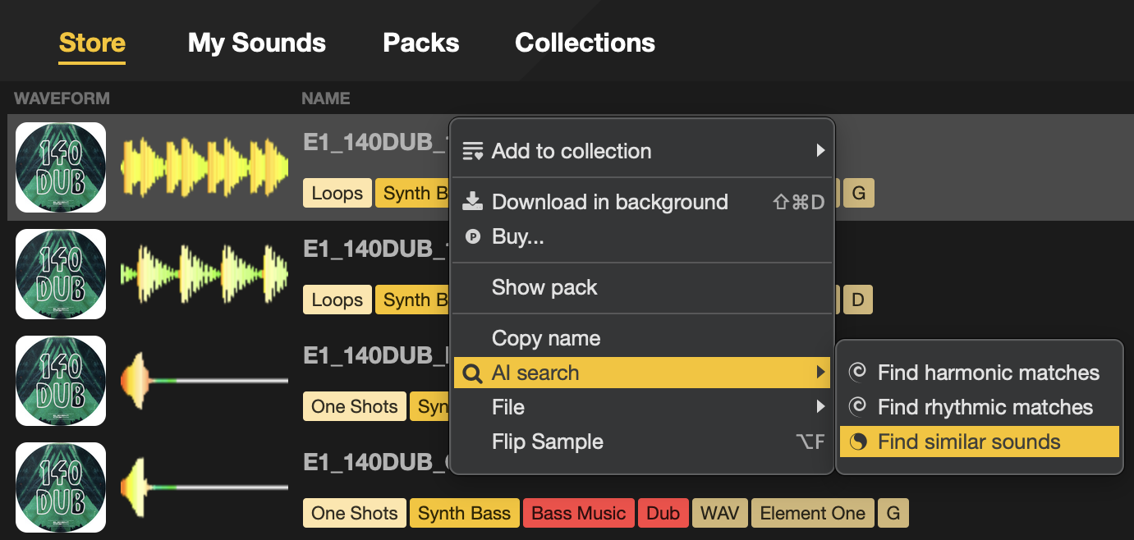Click the WAVEFORM column header
The width and height of the screenshot is (1134, 540).
pyautogui.click(x=62, y=98)
